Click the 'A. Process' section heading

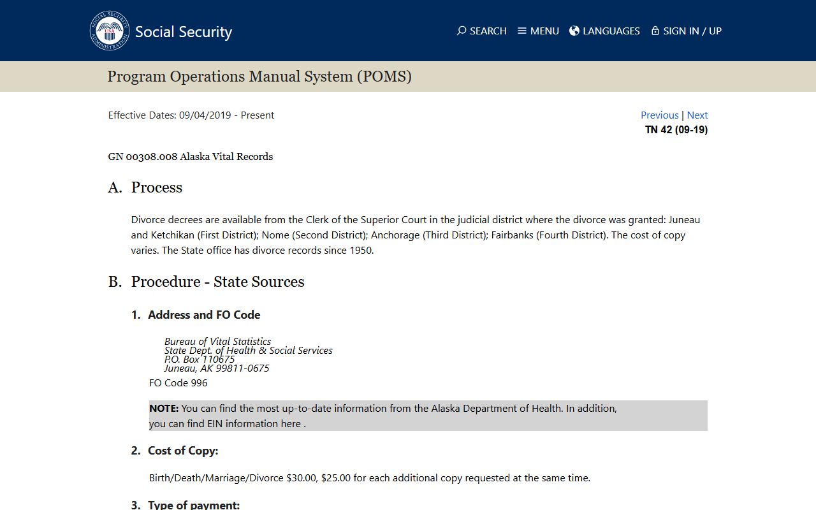coord(156,187)
